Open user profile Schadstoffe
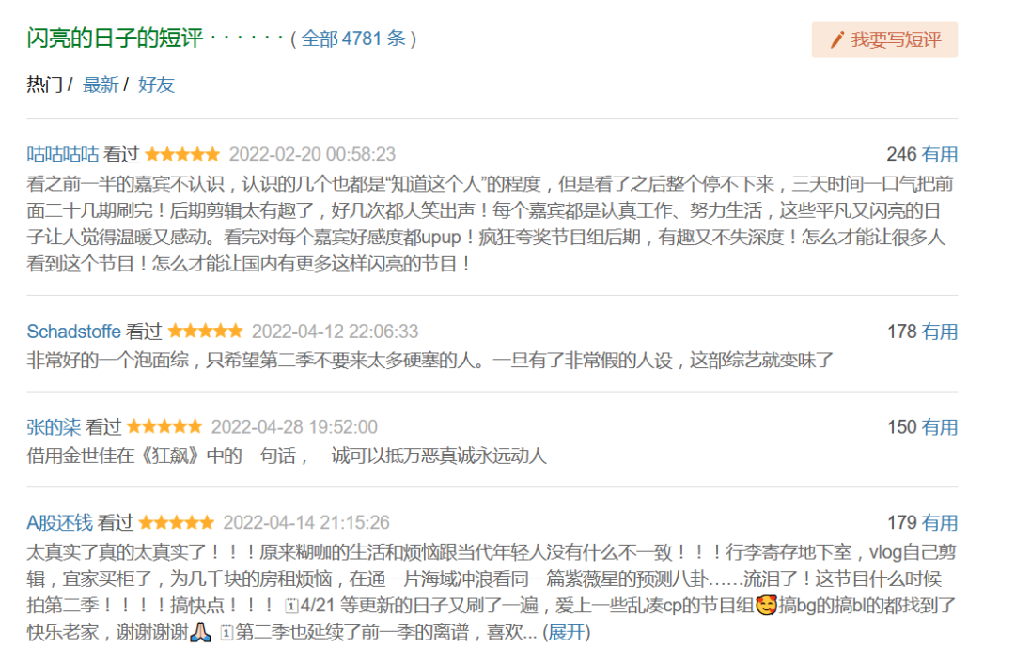Screen dimensions: 1015x663 click(x=74, y=331)
